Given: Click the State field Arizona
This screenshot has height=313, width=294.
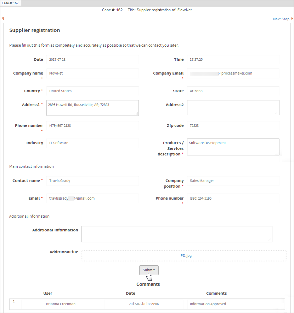Looking at the screenshot, I should (233, 91).
